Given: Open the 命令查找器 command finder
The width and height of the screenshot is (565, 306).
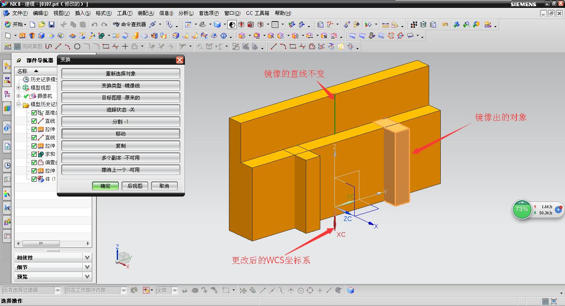Looking at the screenshot, I should coord(130,24).
